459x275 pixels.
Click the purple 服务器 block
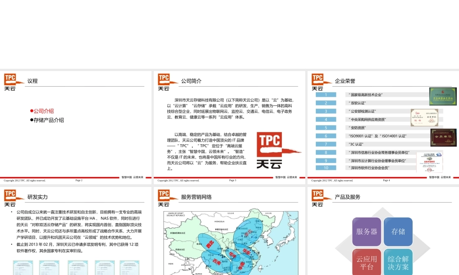click(x=366, y=232)
